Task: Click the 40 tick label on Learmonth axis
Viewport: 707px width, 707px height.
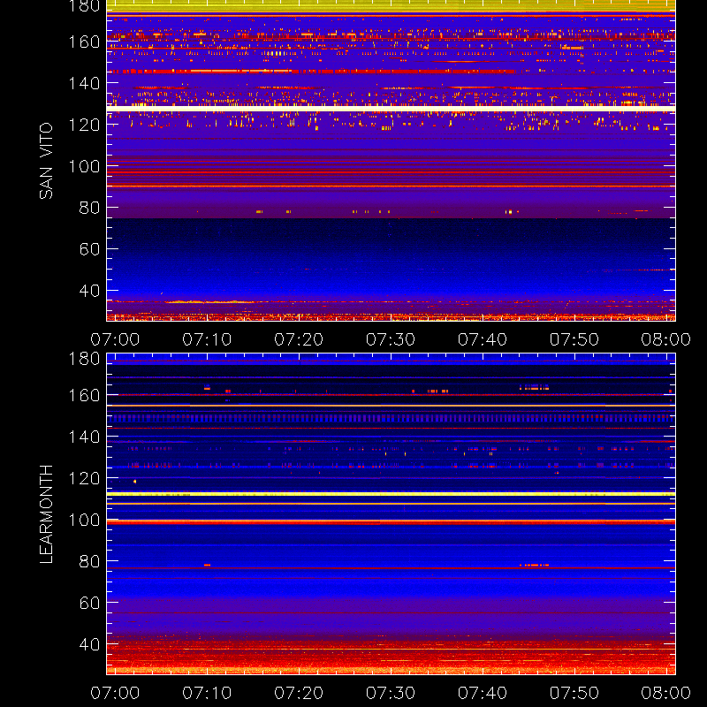Action: click(x=89, y=644)
